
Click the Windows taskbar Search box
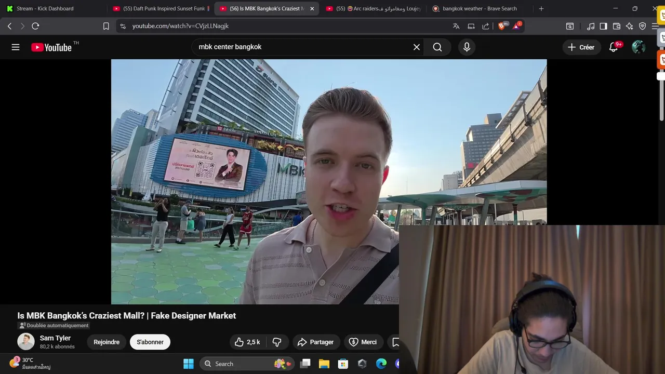tap(247, 364)
